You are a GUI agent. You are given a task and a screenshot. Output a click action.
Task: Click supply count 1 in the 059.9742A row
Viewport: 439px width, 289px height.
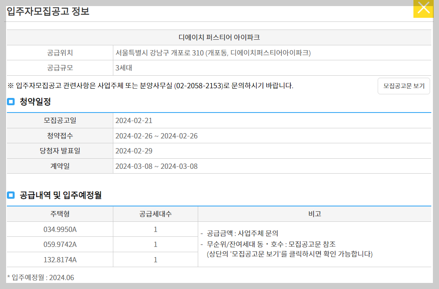pyautogui.click(x=156, y=244)
